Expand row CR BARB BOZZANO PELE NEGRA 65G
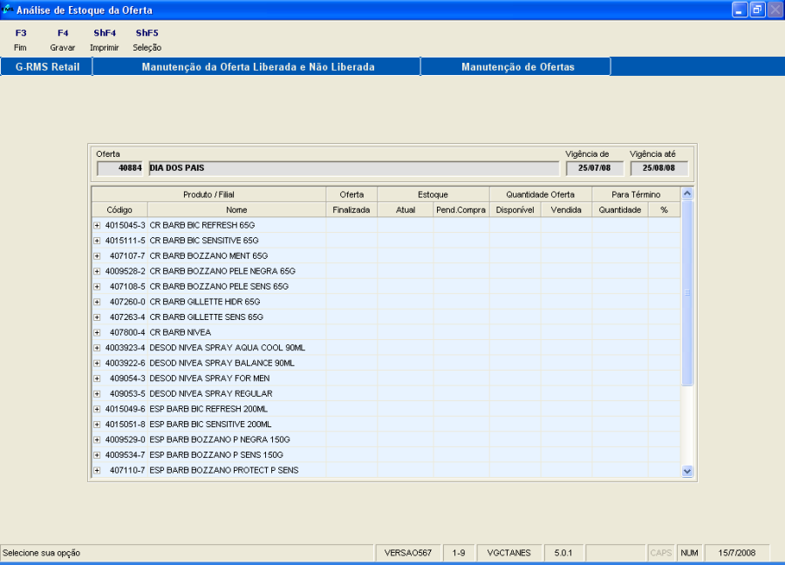Image resolution: width=785 pixels, height=565 pixels. [97, 271]
